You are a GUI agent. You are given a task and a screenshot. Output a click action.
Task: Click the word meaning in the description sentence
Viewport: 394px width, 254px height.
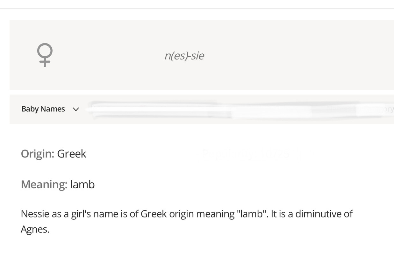pos(215,214)
